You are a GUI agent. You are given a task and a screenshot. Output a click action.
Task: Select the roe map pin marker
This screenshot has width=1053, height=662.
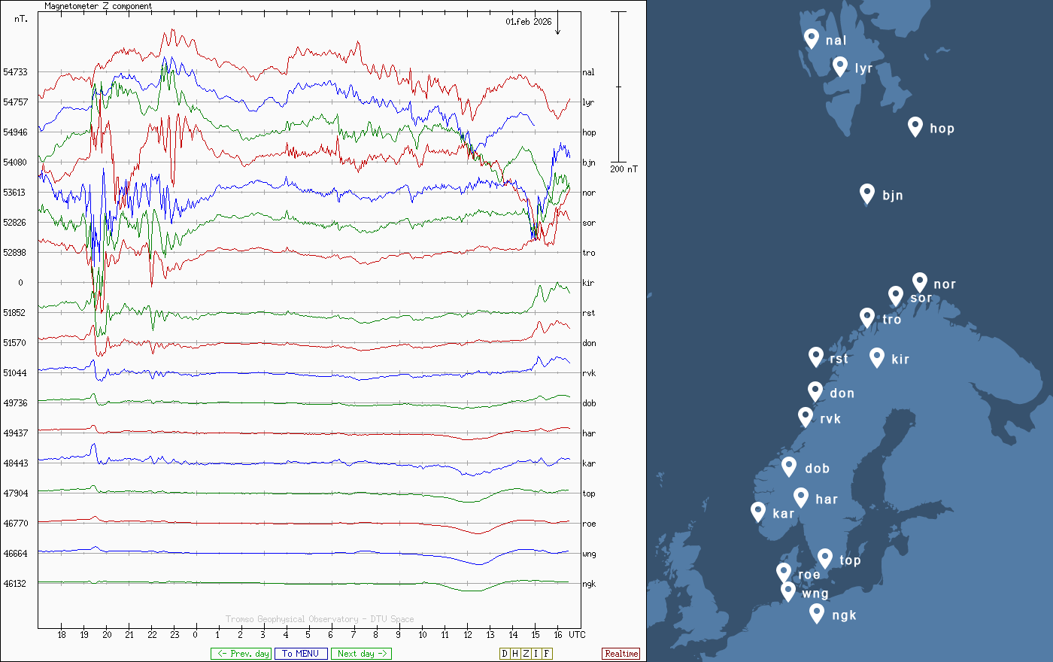point(784,572)
